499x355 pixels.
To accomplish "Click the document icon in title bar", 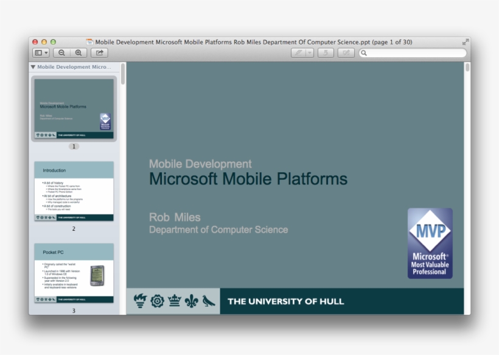I will tap(89, 42).
